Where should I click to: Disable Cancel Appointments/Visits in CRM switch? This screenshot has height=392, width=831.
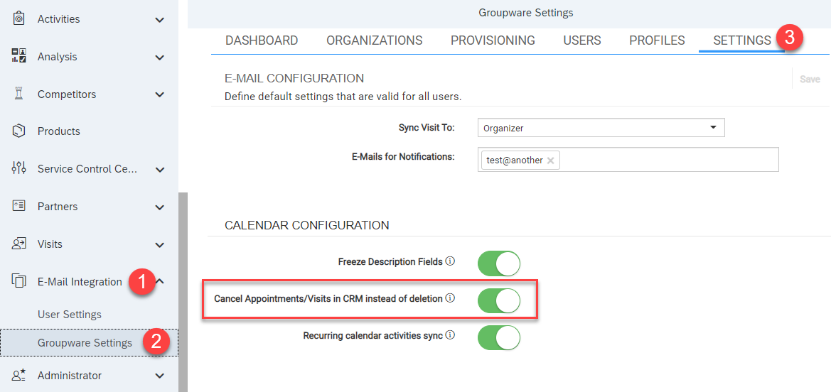(x=499, y=300)
